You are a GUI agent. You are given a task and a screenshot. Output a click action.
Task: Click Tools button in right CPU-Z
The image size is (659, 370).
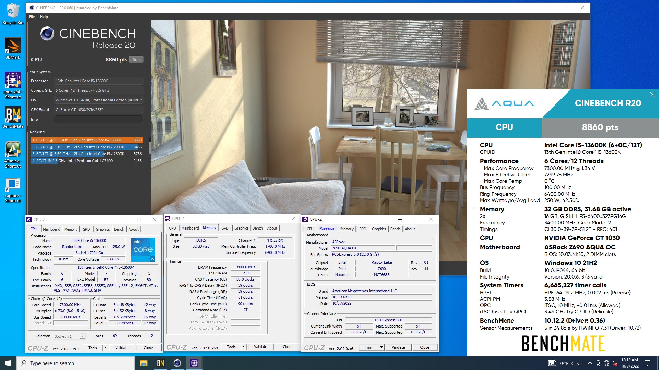pos(369,347)
